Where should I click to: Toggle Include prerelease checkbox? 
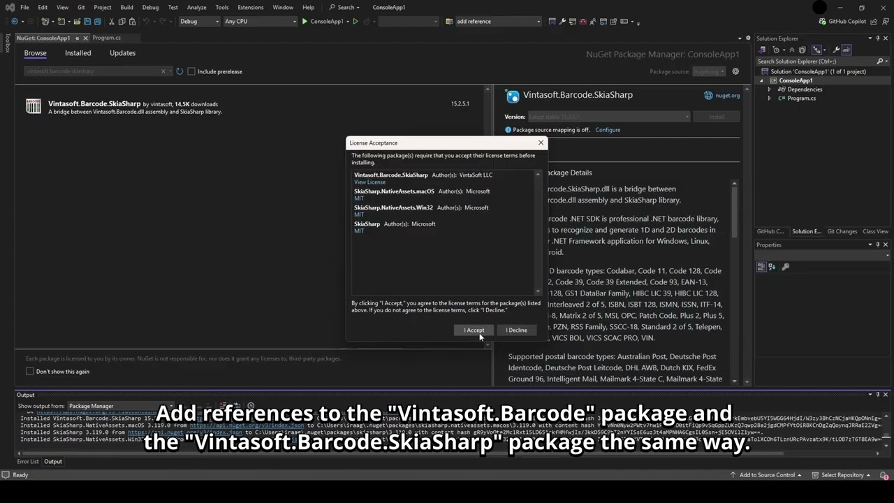click(191, 71)
